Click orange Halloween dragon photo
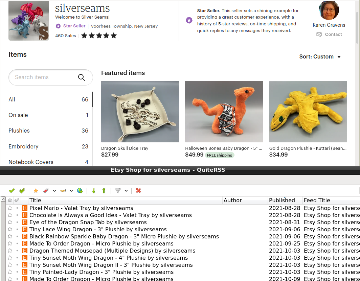Image resolution: width=360 pixels, height=281 pixels. click(224, 112)
